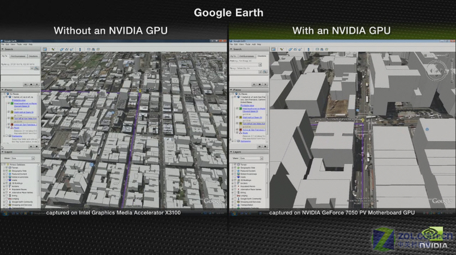
Task: Click yellow route marker on right map
Action: [363, 120]
